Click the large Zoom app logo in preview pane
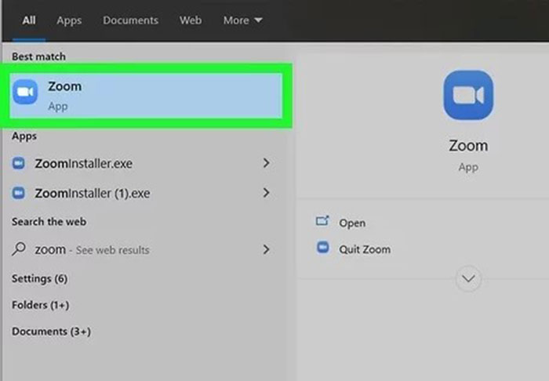This screenshot has width=549, height=381. (468, 95)
